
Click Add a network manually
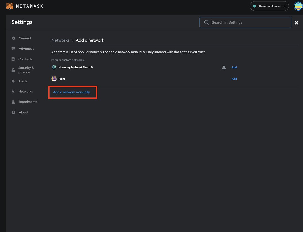[71, 92]
